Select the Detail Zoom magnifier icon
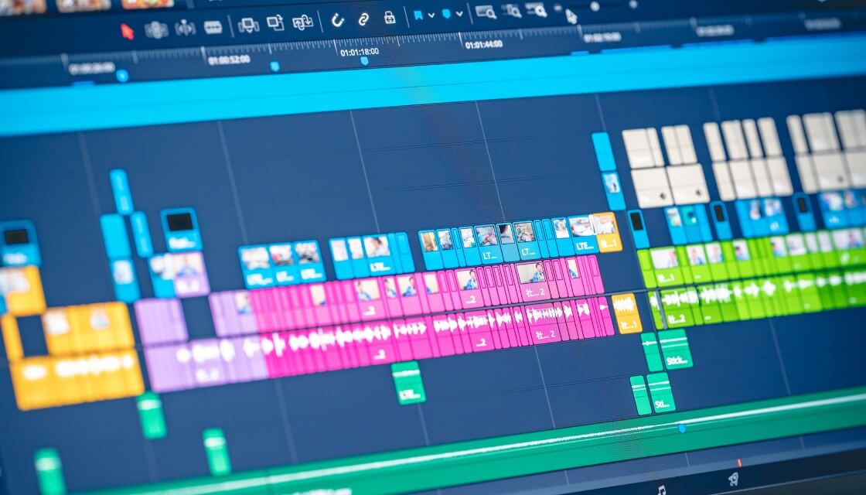 [511, 11]
